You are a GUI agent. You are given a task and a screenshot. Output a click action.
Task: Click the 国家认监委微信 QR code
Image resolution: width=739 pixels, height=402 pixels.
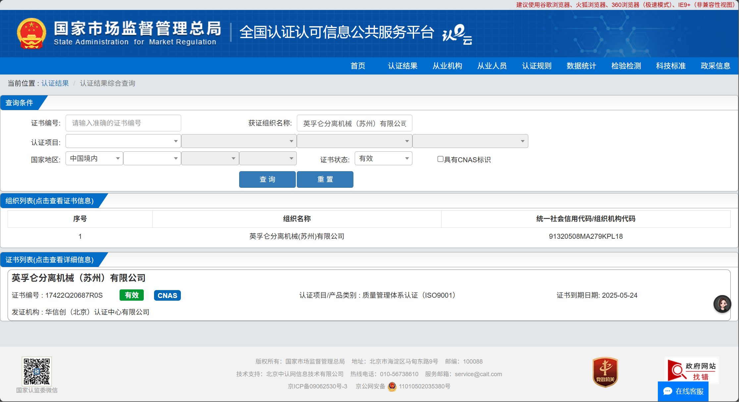(37, 371)
